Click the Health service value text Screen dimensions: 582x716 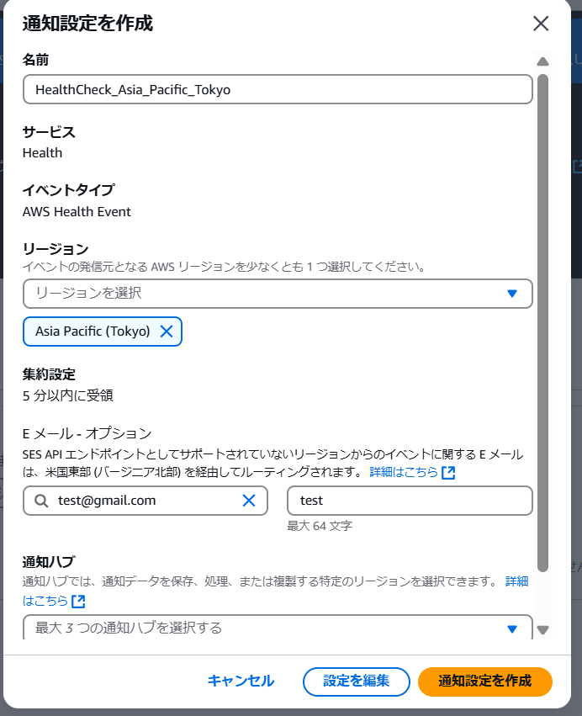[42, 153]
